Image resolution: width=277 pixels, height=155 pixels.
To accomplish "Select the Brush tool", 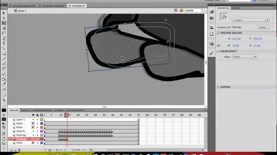I will pos(4,63).
